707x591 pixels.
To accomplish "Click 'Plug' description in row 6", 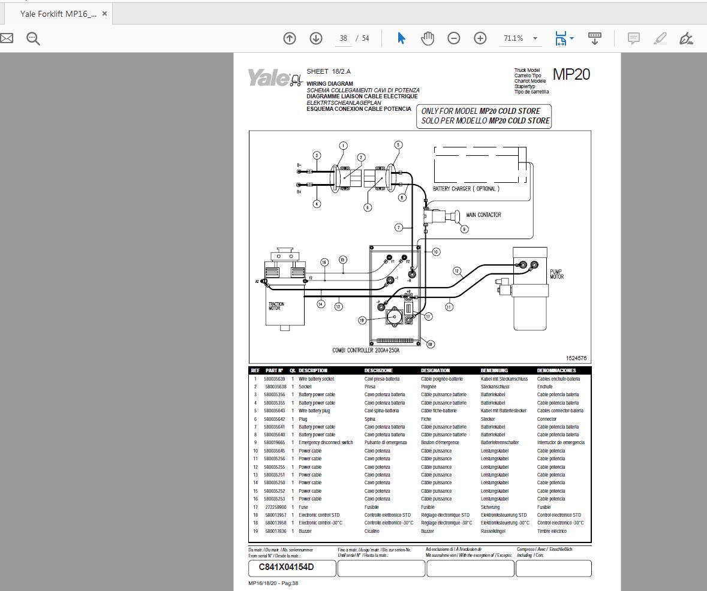I will (x=303, y=419).
